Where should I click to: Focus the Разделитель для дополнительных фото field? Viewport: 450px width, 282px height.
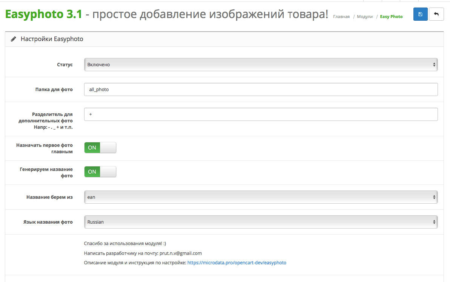(261, 114)
